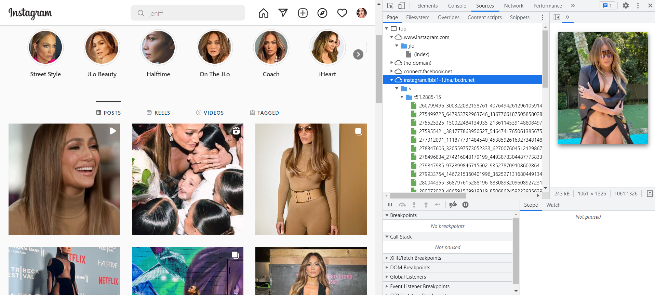Switch to the TAGGED tab
The height and width of the screenshot is (295, 655).
[265, 113]
